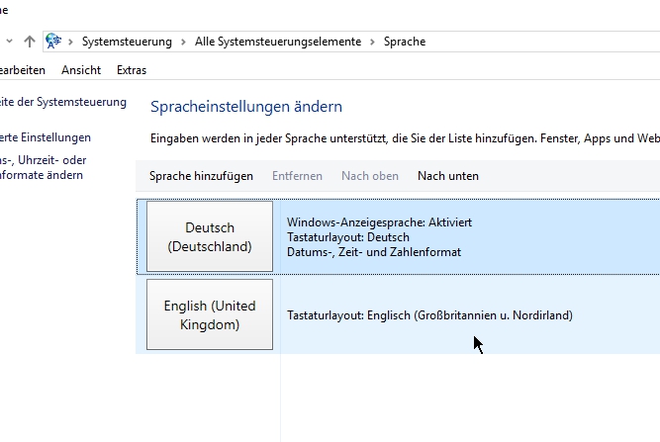Click Windows-Anzeigesprache: Aktiviert text

(379, 222)
